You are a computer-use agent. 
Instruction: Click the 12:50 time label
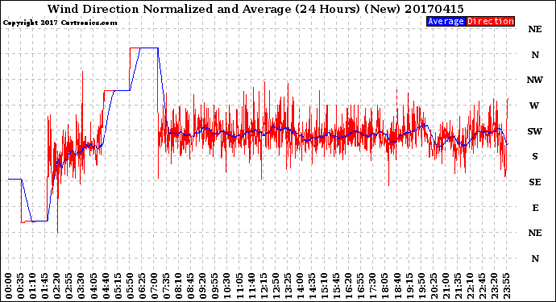click(x=276, y=286)
